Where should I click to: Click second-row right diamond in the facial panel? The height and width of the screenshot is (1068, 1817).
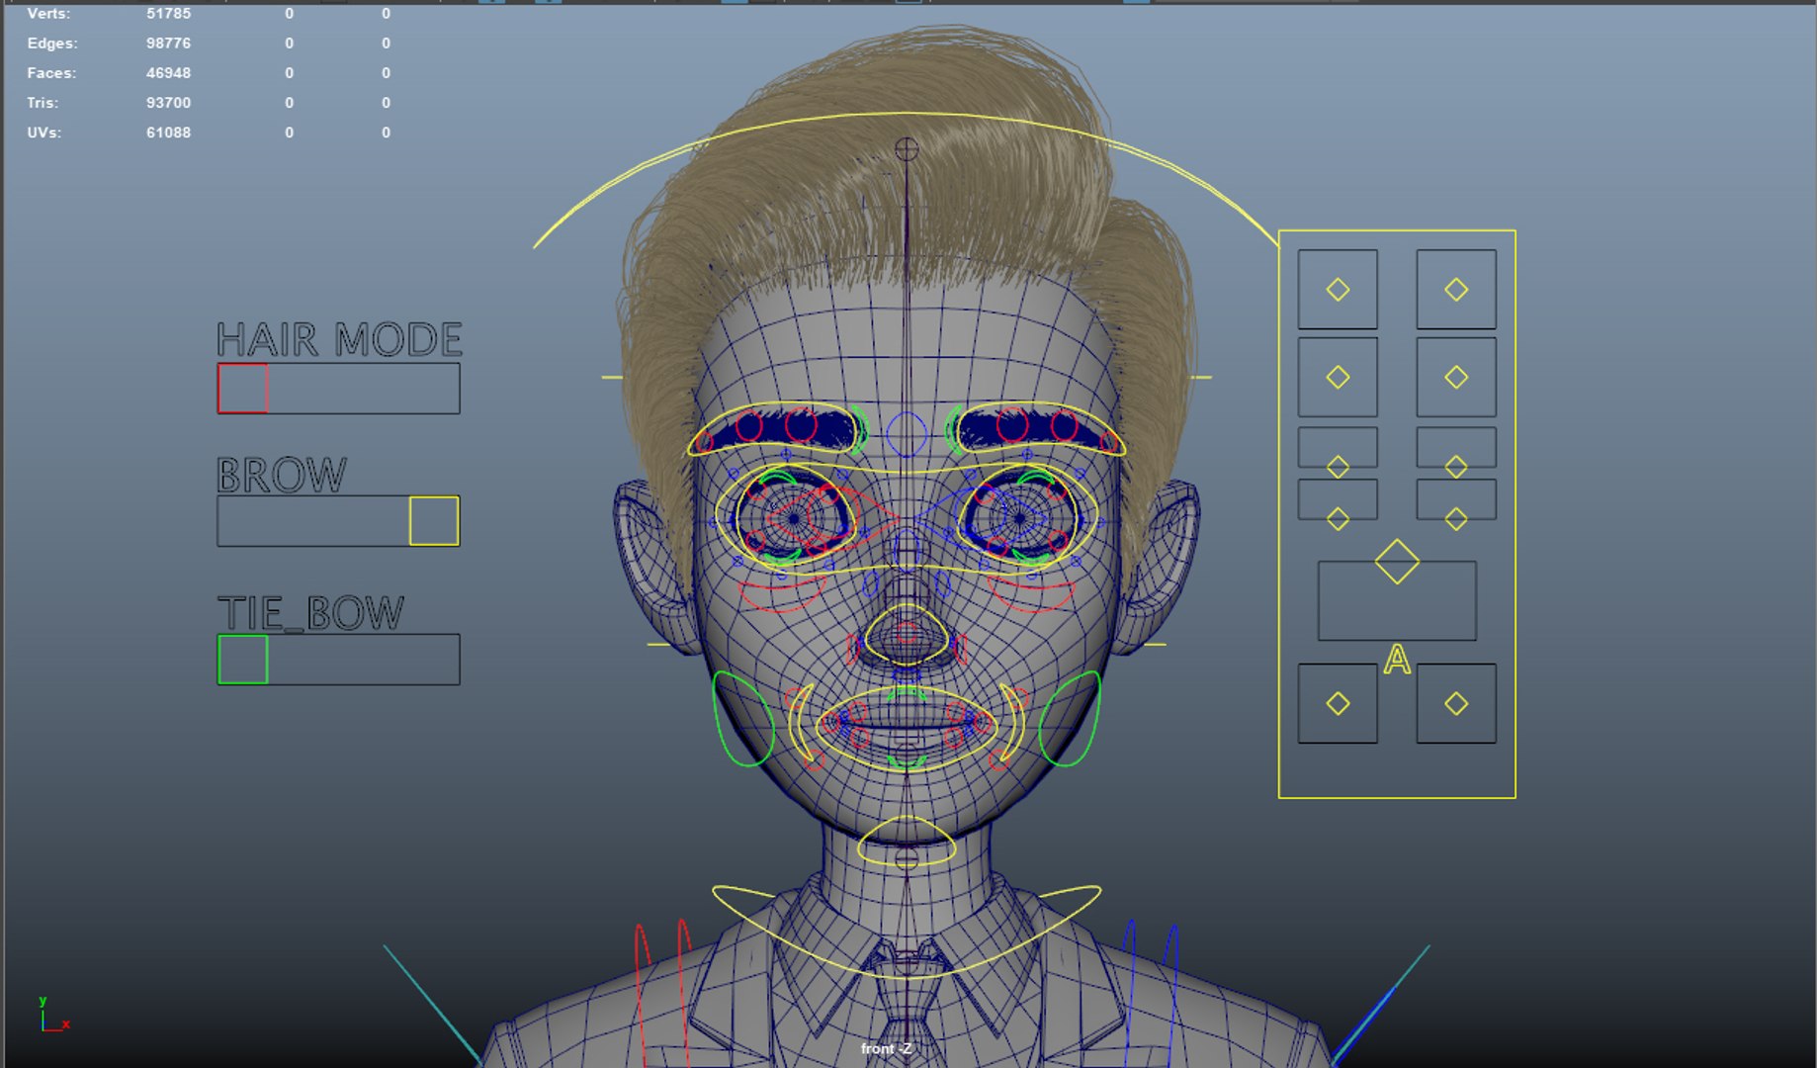tap(1456, 377)
